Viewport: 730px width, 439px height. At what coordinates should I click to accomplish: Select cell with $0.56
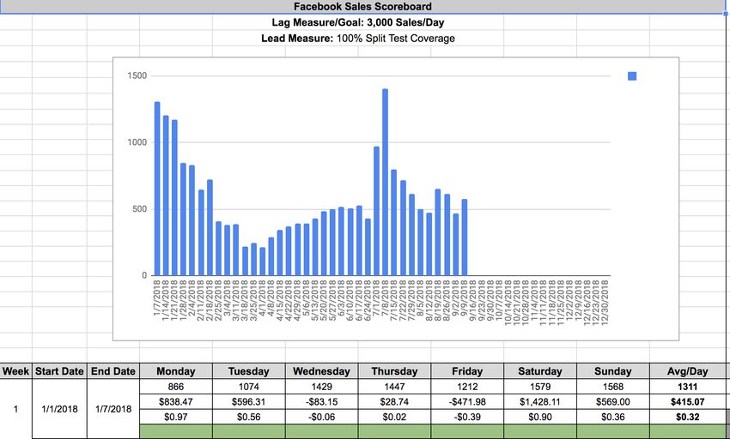pos(248,418)
